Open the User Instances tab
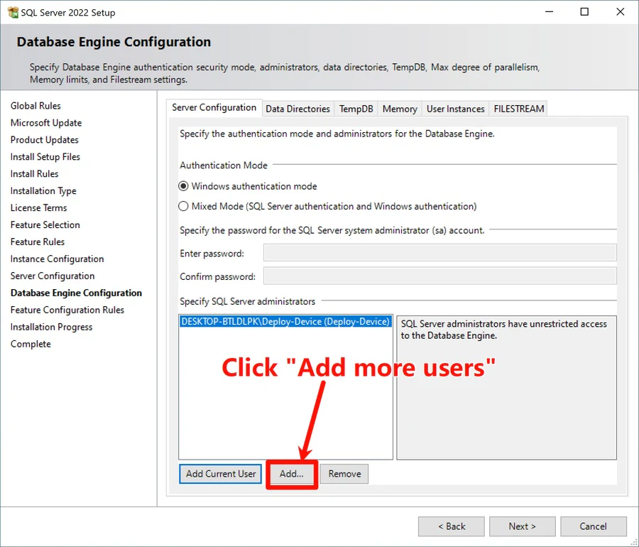The image size is (639, 547). click(455, 109)
